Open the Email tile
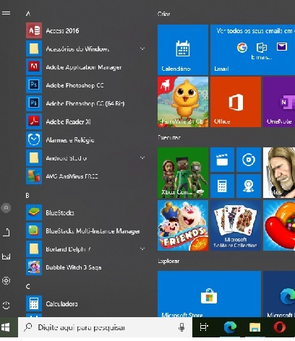The height and width of the screenshot is (341, 295). (252, 50)
